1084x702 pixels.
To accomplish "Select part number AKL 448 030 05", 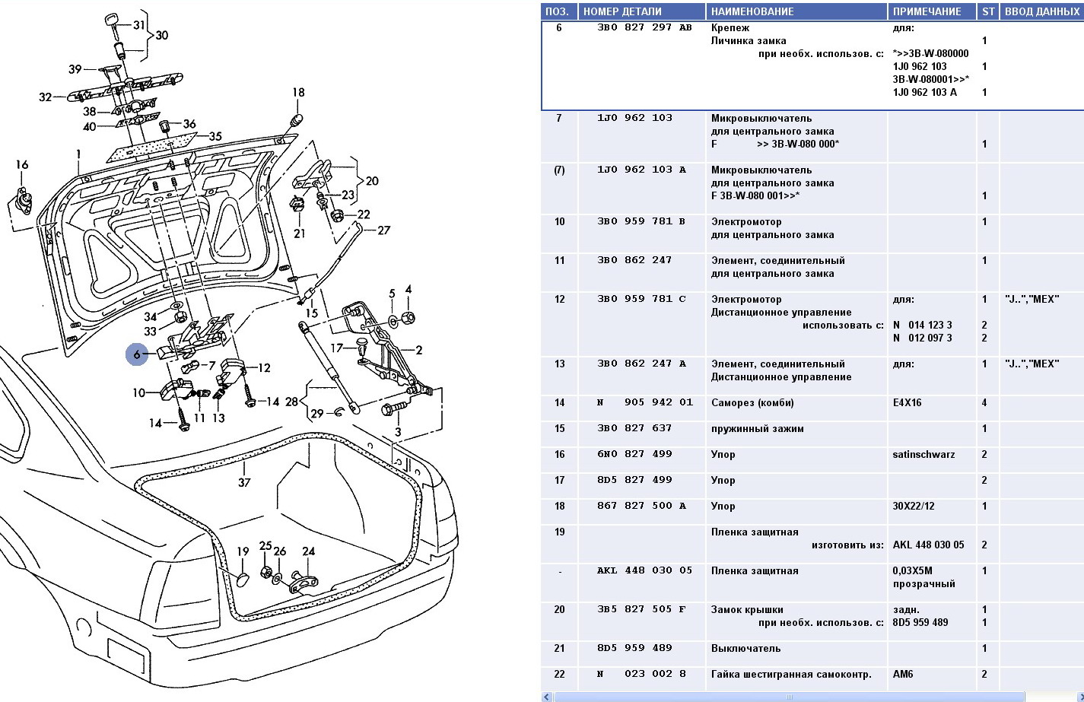I will pos(645,570).
